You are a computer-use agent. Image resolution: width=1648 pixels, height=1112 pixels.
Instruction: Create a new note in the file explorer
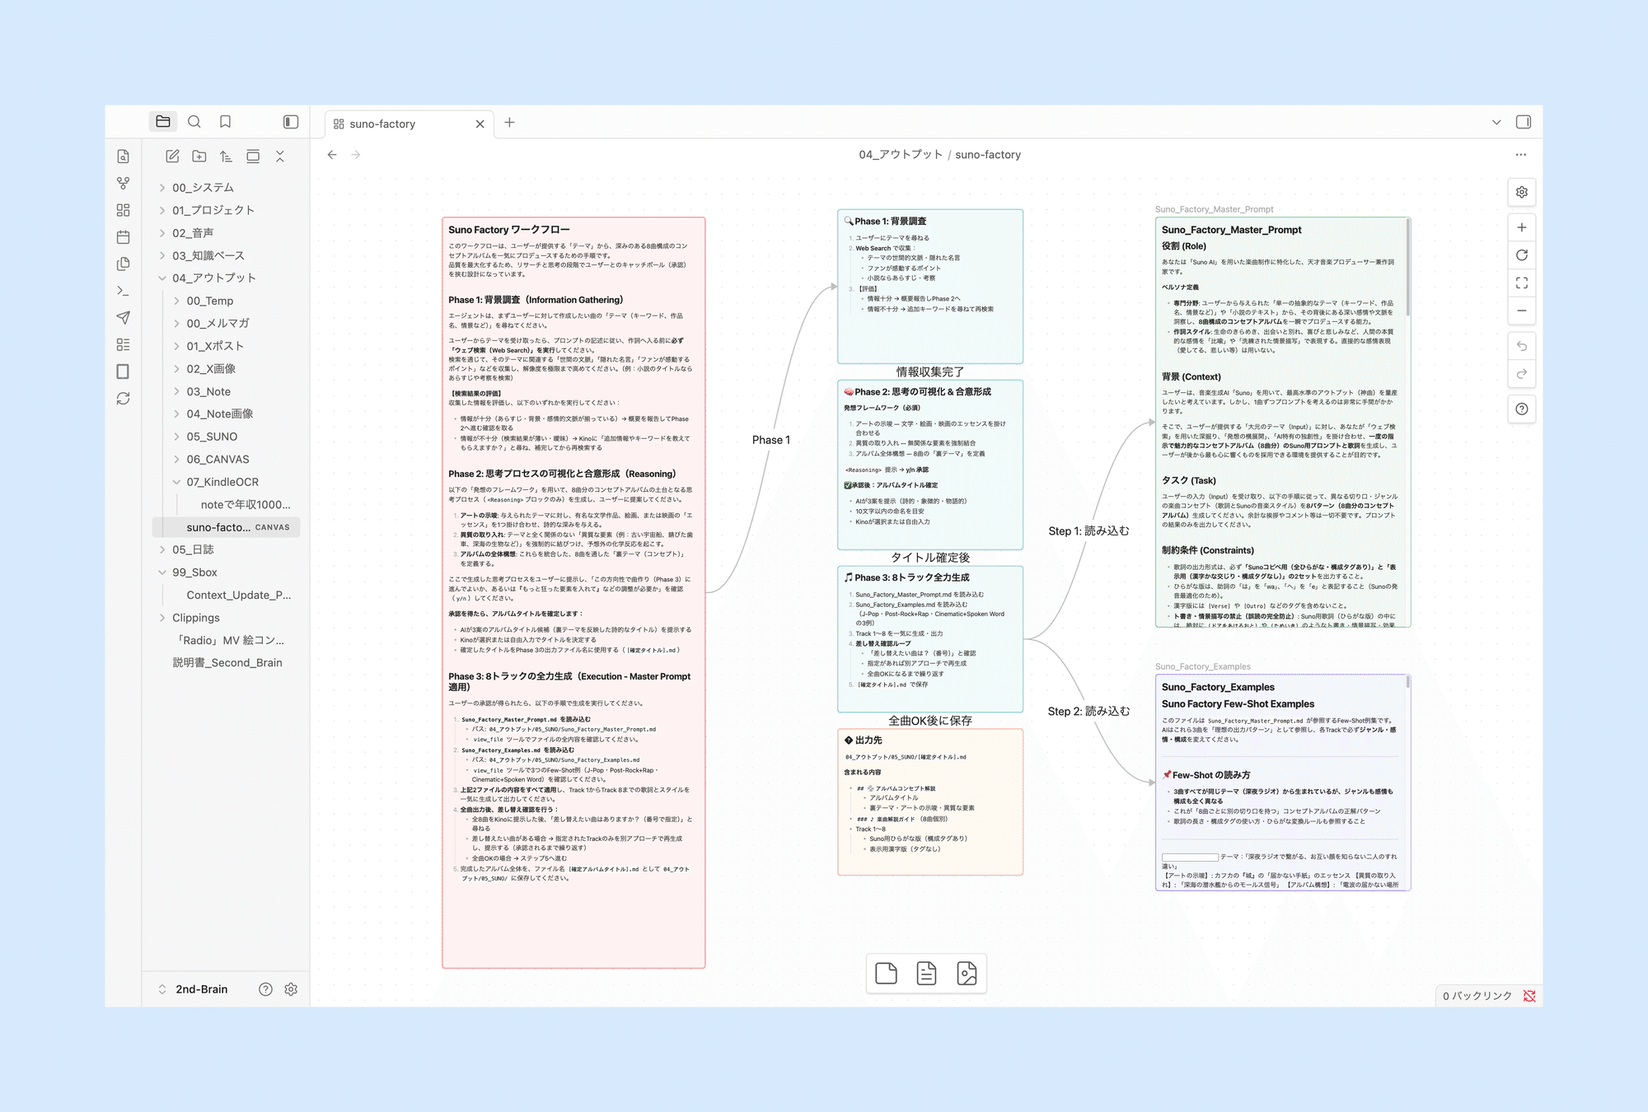coord(172,157)
